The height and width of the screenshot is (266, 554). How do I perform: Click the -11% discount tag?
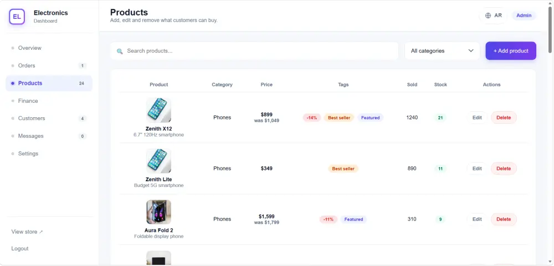click(x=328, y=220)
